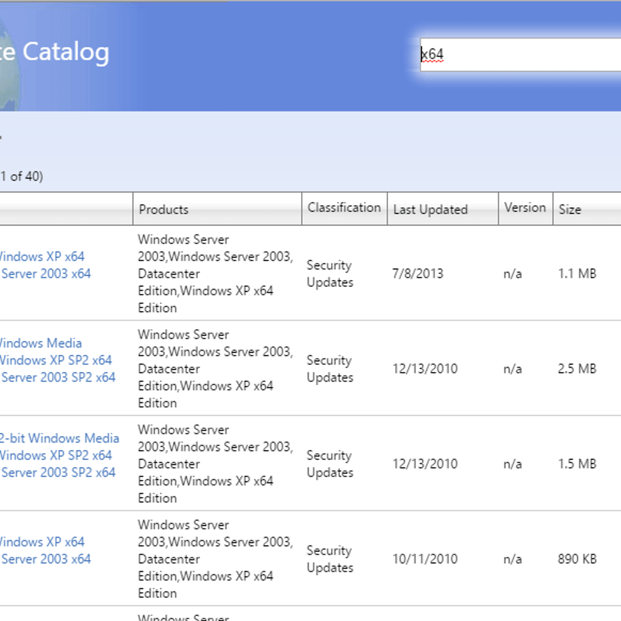
Task: Select the 7/8/2013 date cell
Action: 418,274
